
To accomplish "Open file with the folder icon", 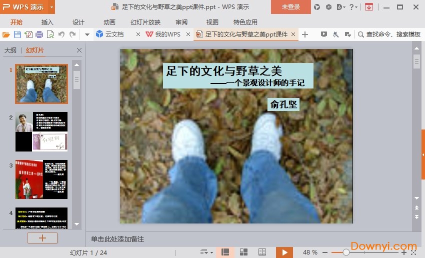I will pyautogui.click(x=6, y=34).
